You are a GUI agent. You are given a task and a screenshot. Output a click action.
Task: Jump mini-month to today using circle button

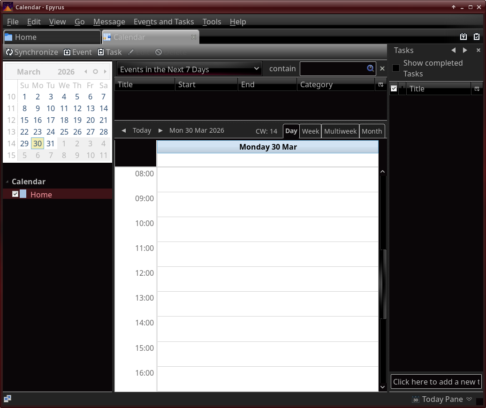[95, 72]
